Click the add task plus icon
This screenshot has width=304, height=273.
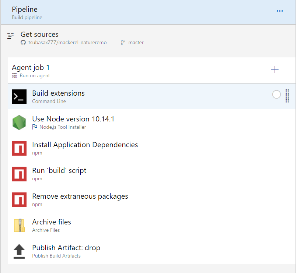pos(275,70)
